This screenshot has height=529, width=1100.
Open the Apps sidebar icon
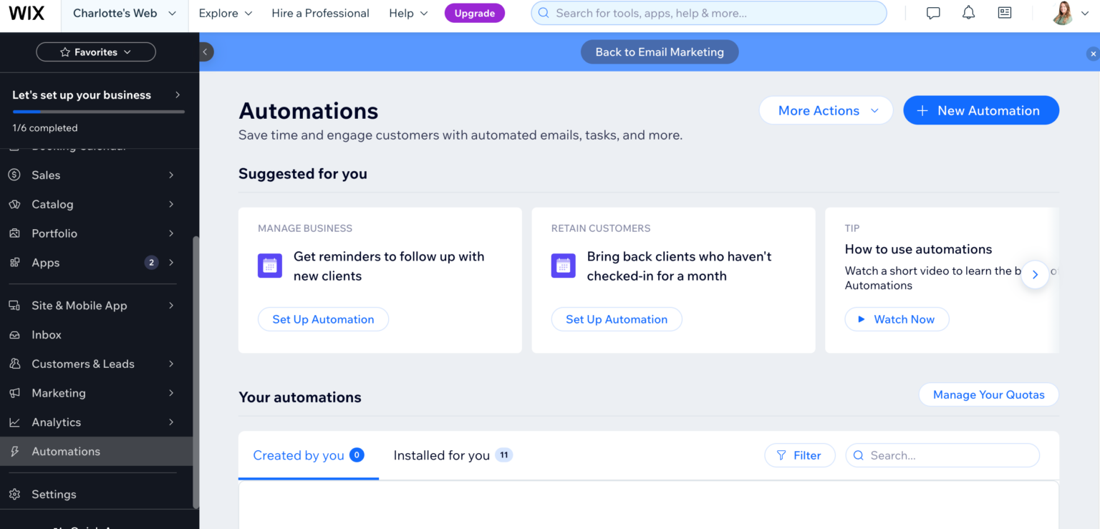coord(14,262)
